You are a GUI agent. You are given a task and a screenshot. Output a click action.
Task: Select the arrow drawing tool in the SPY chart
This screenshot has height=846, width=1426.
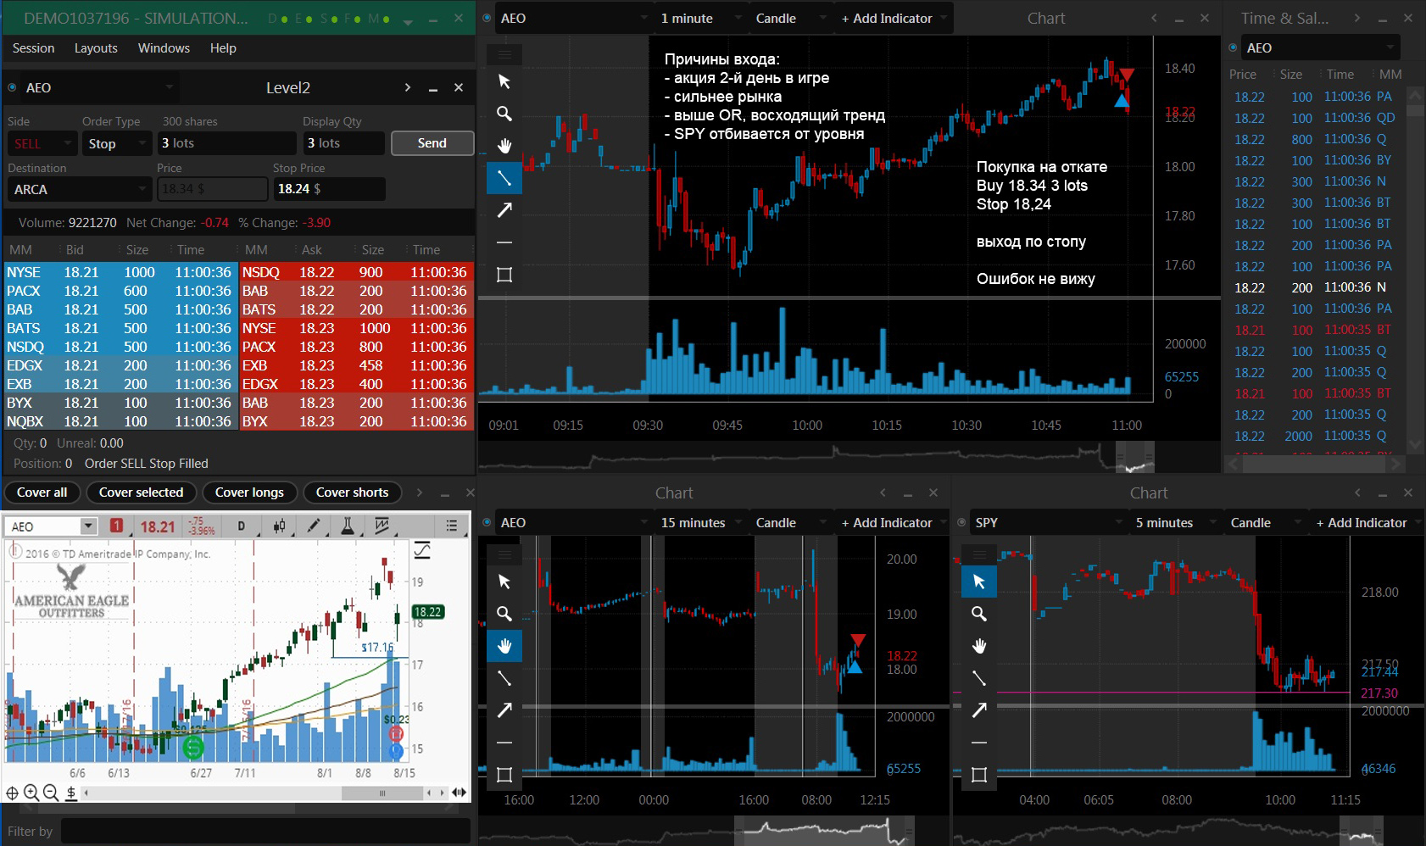tap(979, 710)
